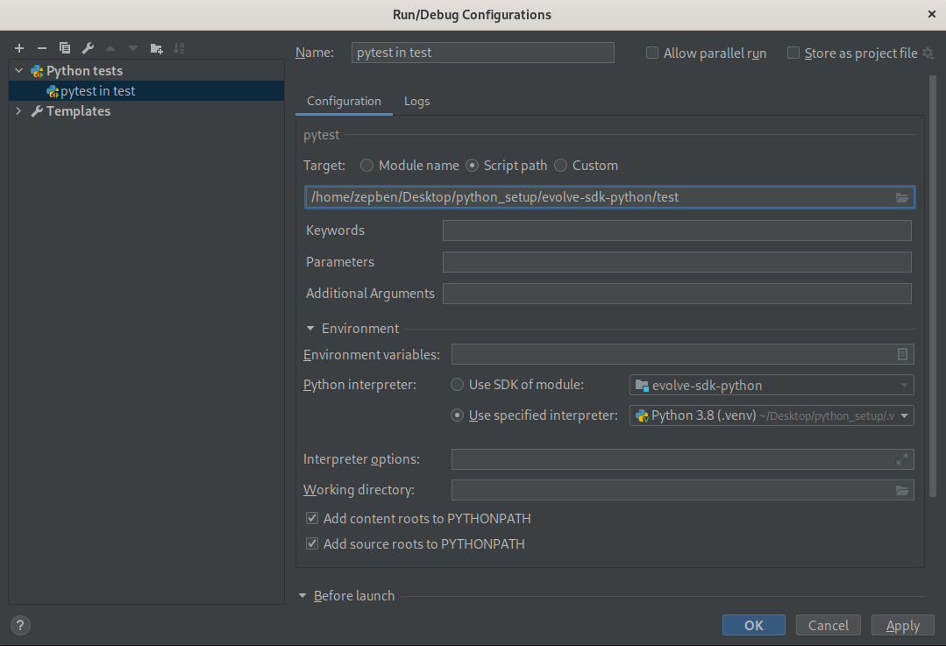Collapse the Environment section
The width and height of the screenshot is (946, 646).
click(x=310, y=328)
